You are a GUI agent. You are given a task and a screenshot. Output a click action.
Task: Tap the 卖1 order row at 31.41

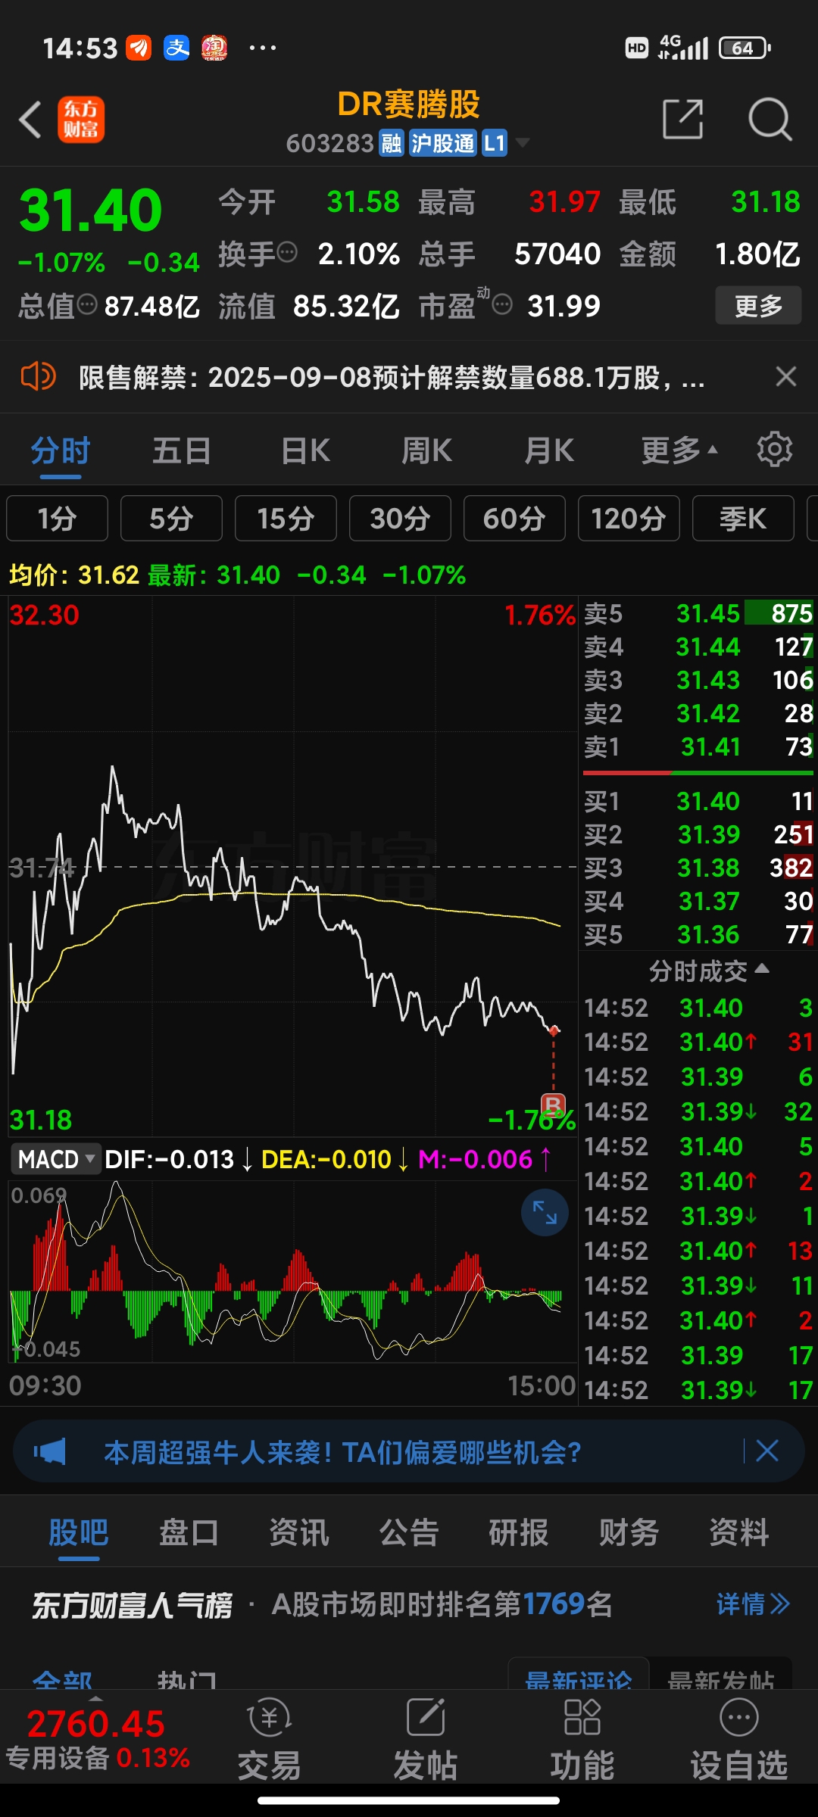(x=698, y=746)
